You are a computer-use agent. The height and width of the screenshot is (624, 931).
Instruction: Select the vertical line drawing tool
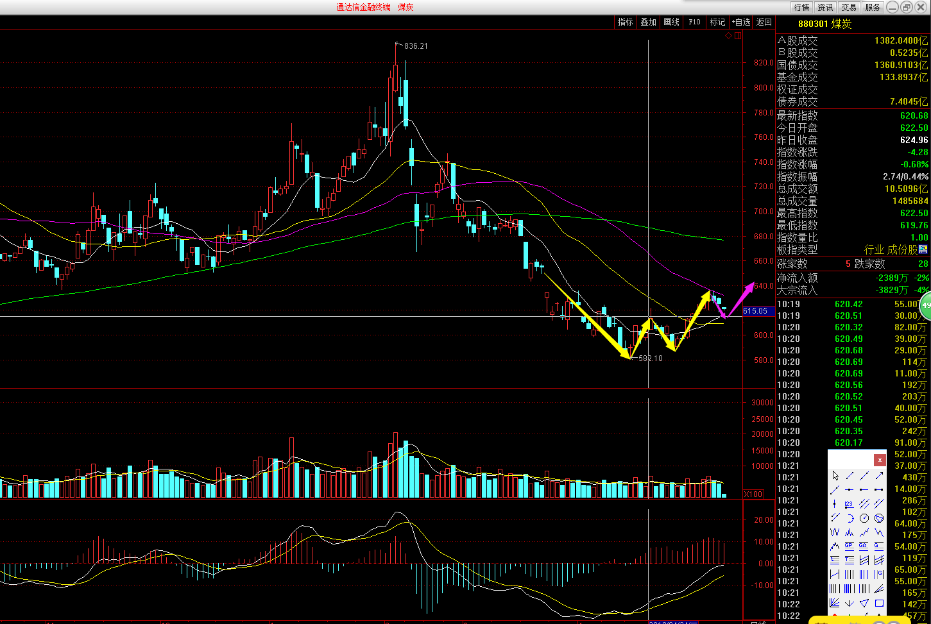click(835, 504)
